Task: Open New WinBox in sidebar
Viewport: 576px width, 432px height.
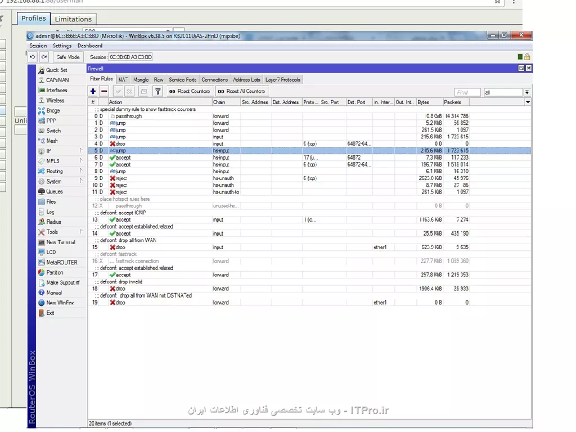Action: click(x=60, y=303)
